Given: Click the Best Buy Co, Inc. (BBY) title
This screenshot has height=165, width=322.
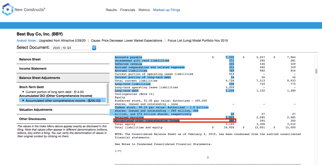Looking at the screenshot, I should (40, 34).
